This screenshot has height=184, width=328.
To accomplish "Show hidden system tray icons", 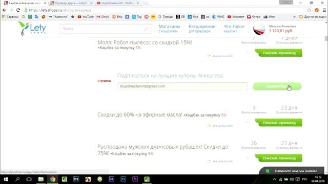I will 275,179.
